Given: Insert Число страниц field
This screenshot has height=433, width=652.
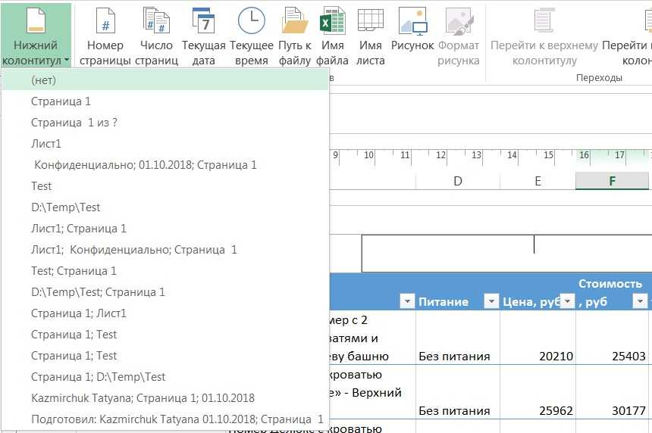Looking at the screenshot, I should [156, 36].
